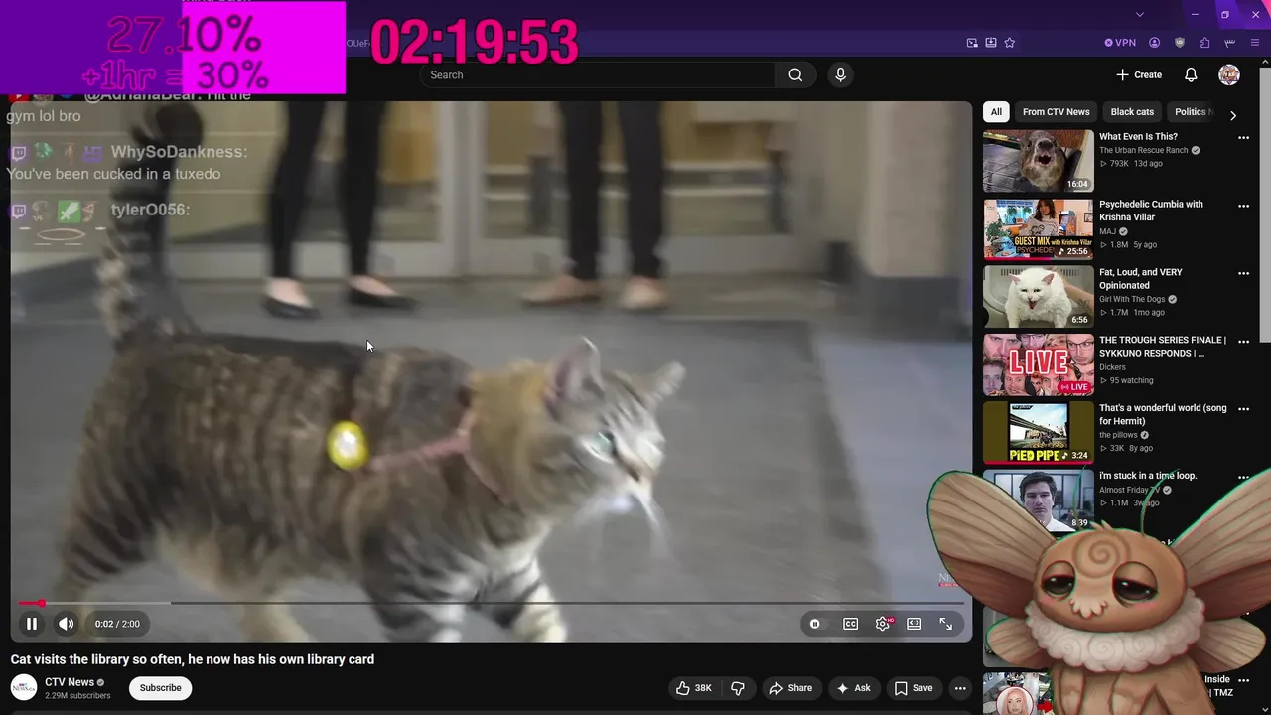
Task: Open more actions three-dot menu under video
Action: pyautogui.click(x=960, y=688)
